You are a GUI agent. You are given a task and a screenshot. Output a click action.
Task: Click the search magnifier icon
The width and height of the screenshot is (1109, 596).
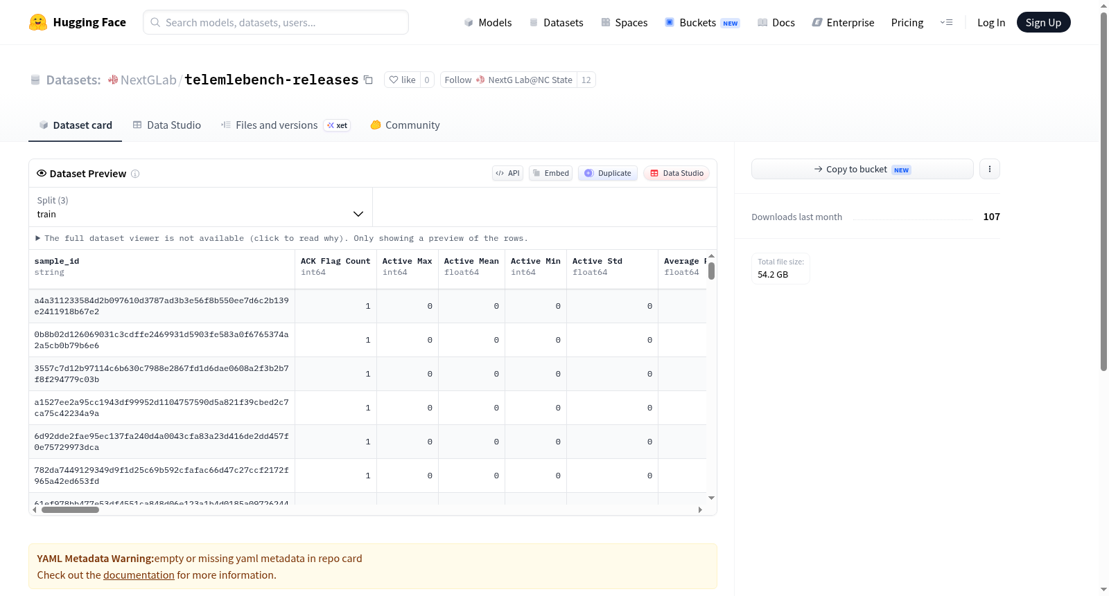pos(155,22)
